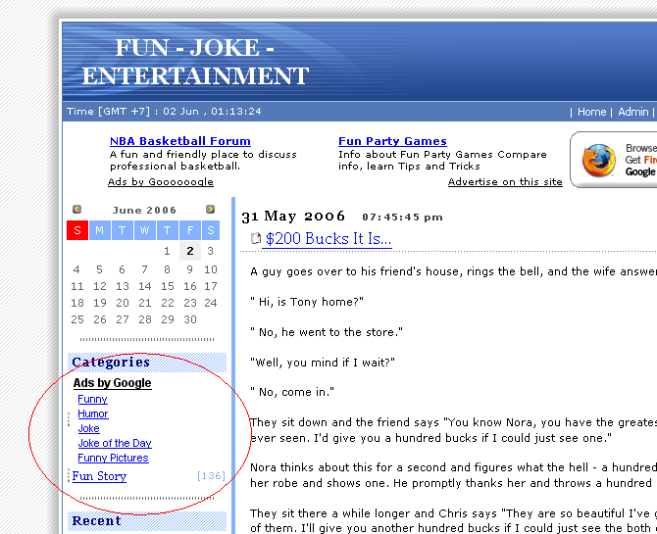Viewport: 657px width, 534px height.
Task: Click the 07:45:45 pm post timestamp
Action: [402, 217]
